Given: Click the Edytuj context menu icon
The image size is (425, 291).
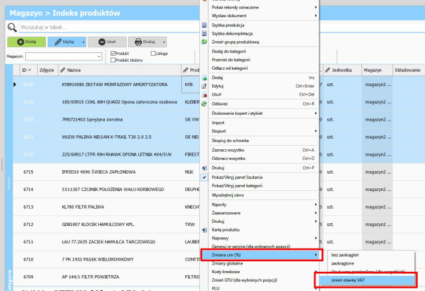Looking at the screenshot, I should click(205, 86).
